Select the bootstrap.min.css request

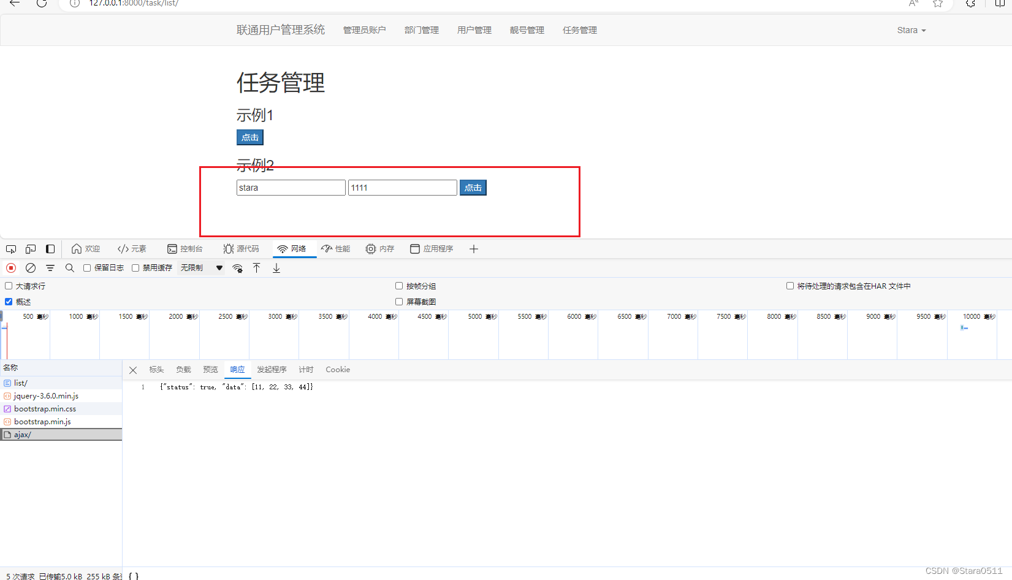pyautogui.click(x=61, y=409)
